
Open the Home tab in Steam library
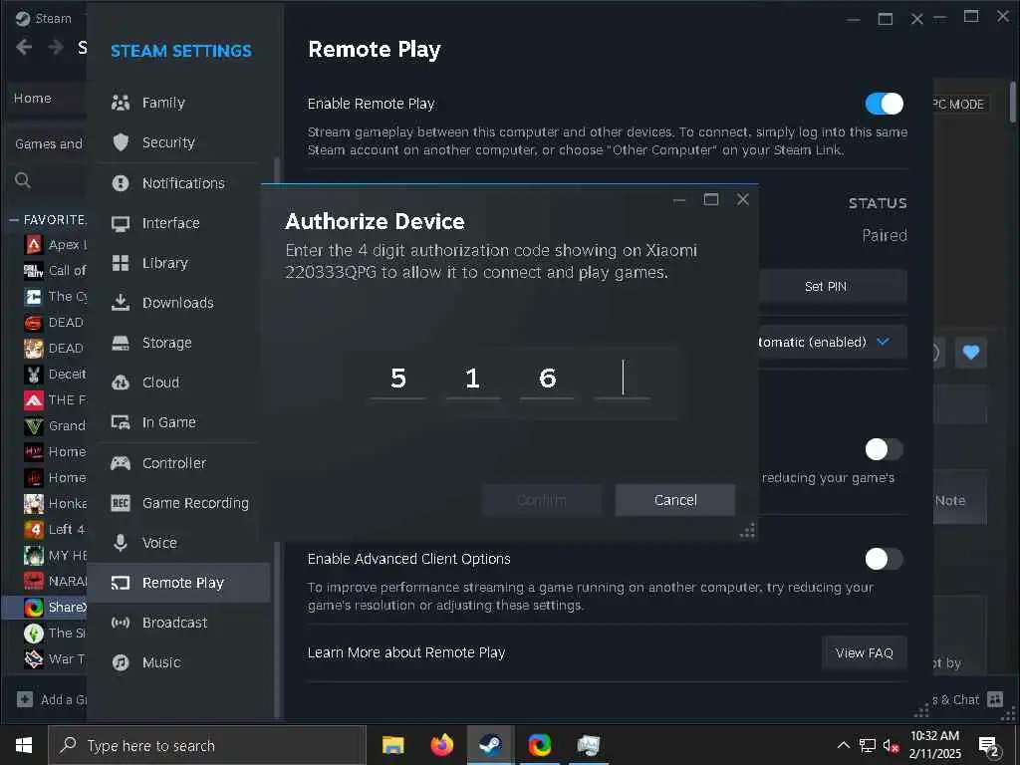33,99
